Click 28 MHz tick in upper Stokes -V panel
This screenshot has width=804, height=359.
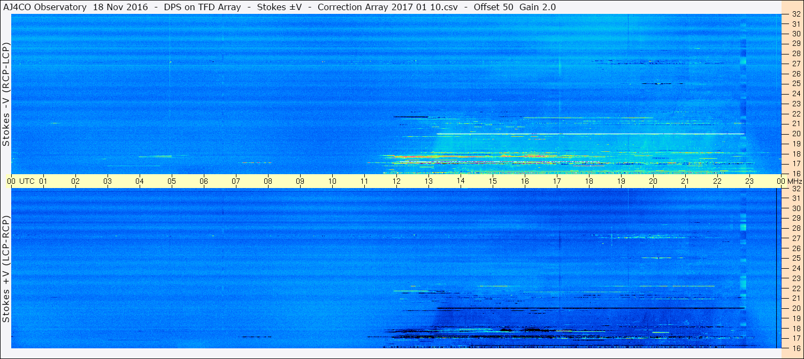point(796,53)
